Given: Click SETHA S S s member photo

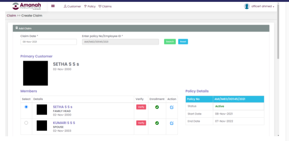Looking at the screenshot, I should (42, 109).
